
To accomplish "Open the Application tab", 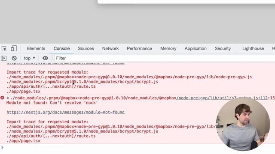I will 196,48.
